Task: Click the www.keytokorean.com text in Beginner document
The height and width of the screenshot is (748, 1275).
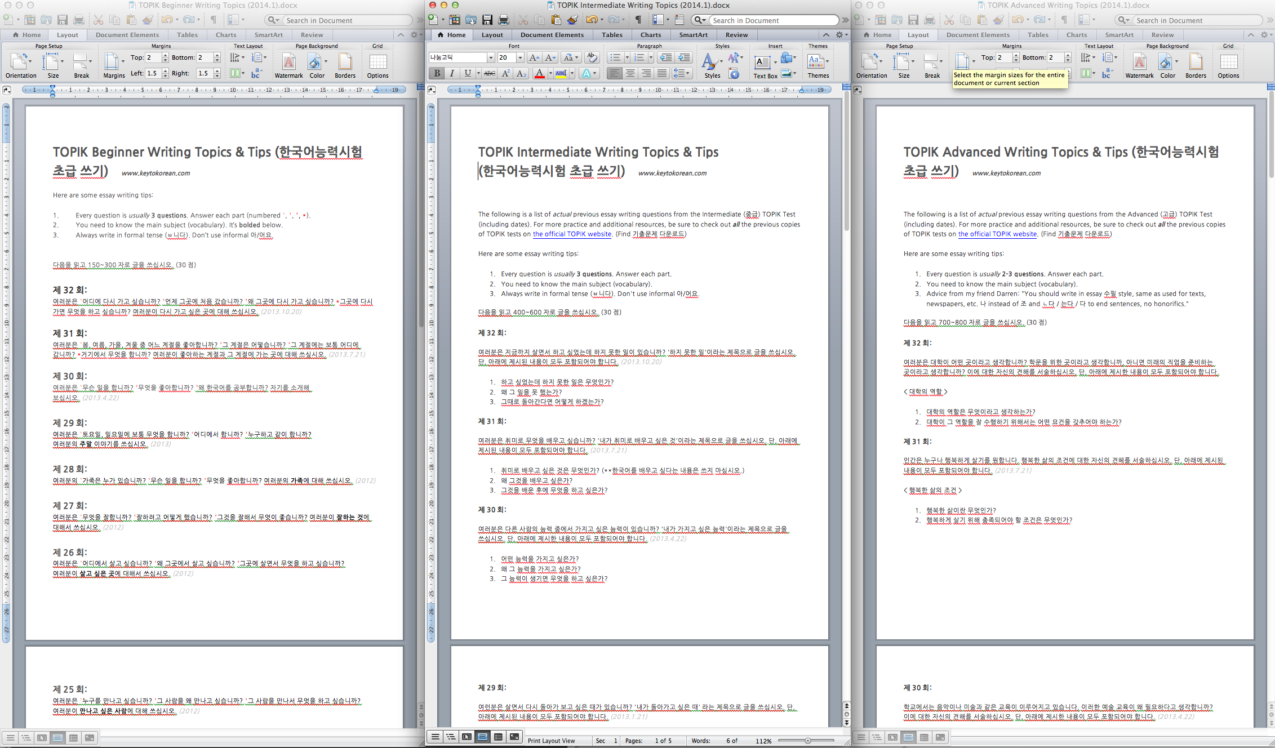Action: tap(156, 173)
